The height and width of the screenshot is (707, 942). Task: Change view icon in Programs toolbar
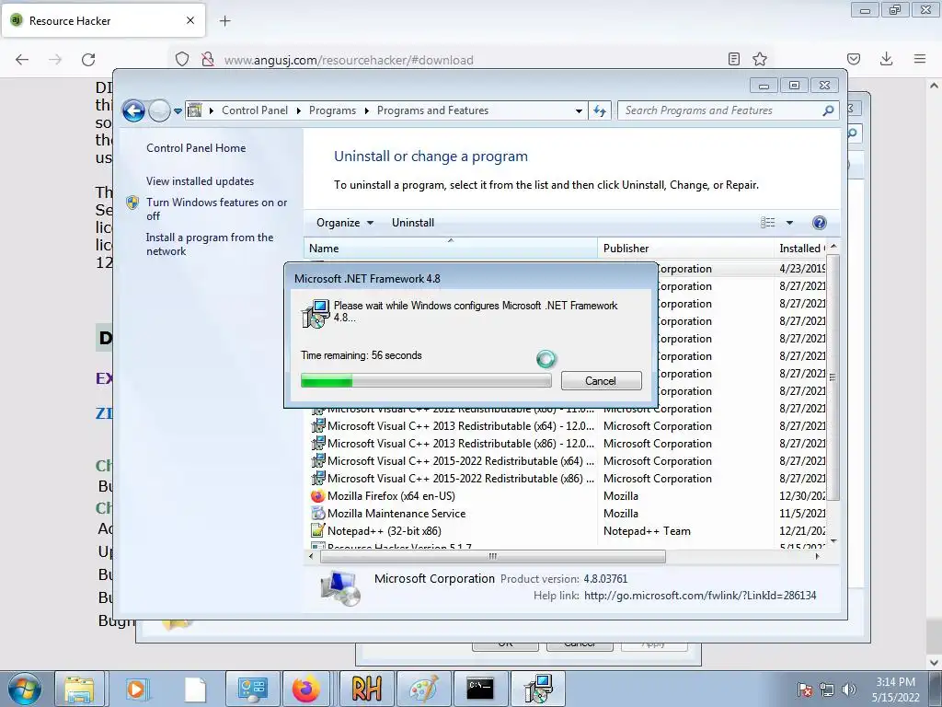[768, 223]
